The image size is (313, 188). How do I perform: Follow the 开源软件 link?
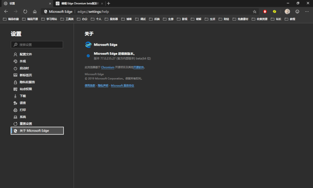pos(139,67)
